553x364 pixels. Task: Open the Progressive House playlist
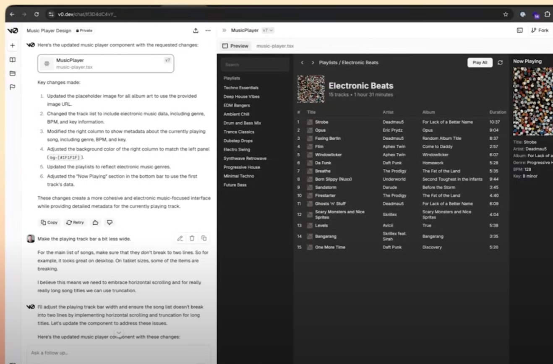coord(242,167)
